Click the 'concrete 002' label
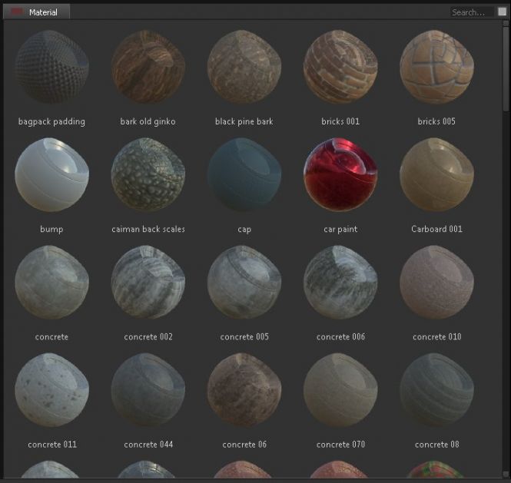Image resolution: width=511 pixels, height=483 pixels. (x=148, y=337)
